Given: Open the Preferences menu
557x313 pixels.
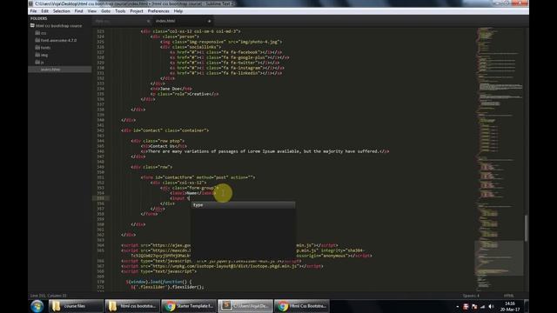Looking at the screenshot, I should click(x=158, y=11).
